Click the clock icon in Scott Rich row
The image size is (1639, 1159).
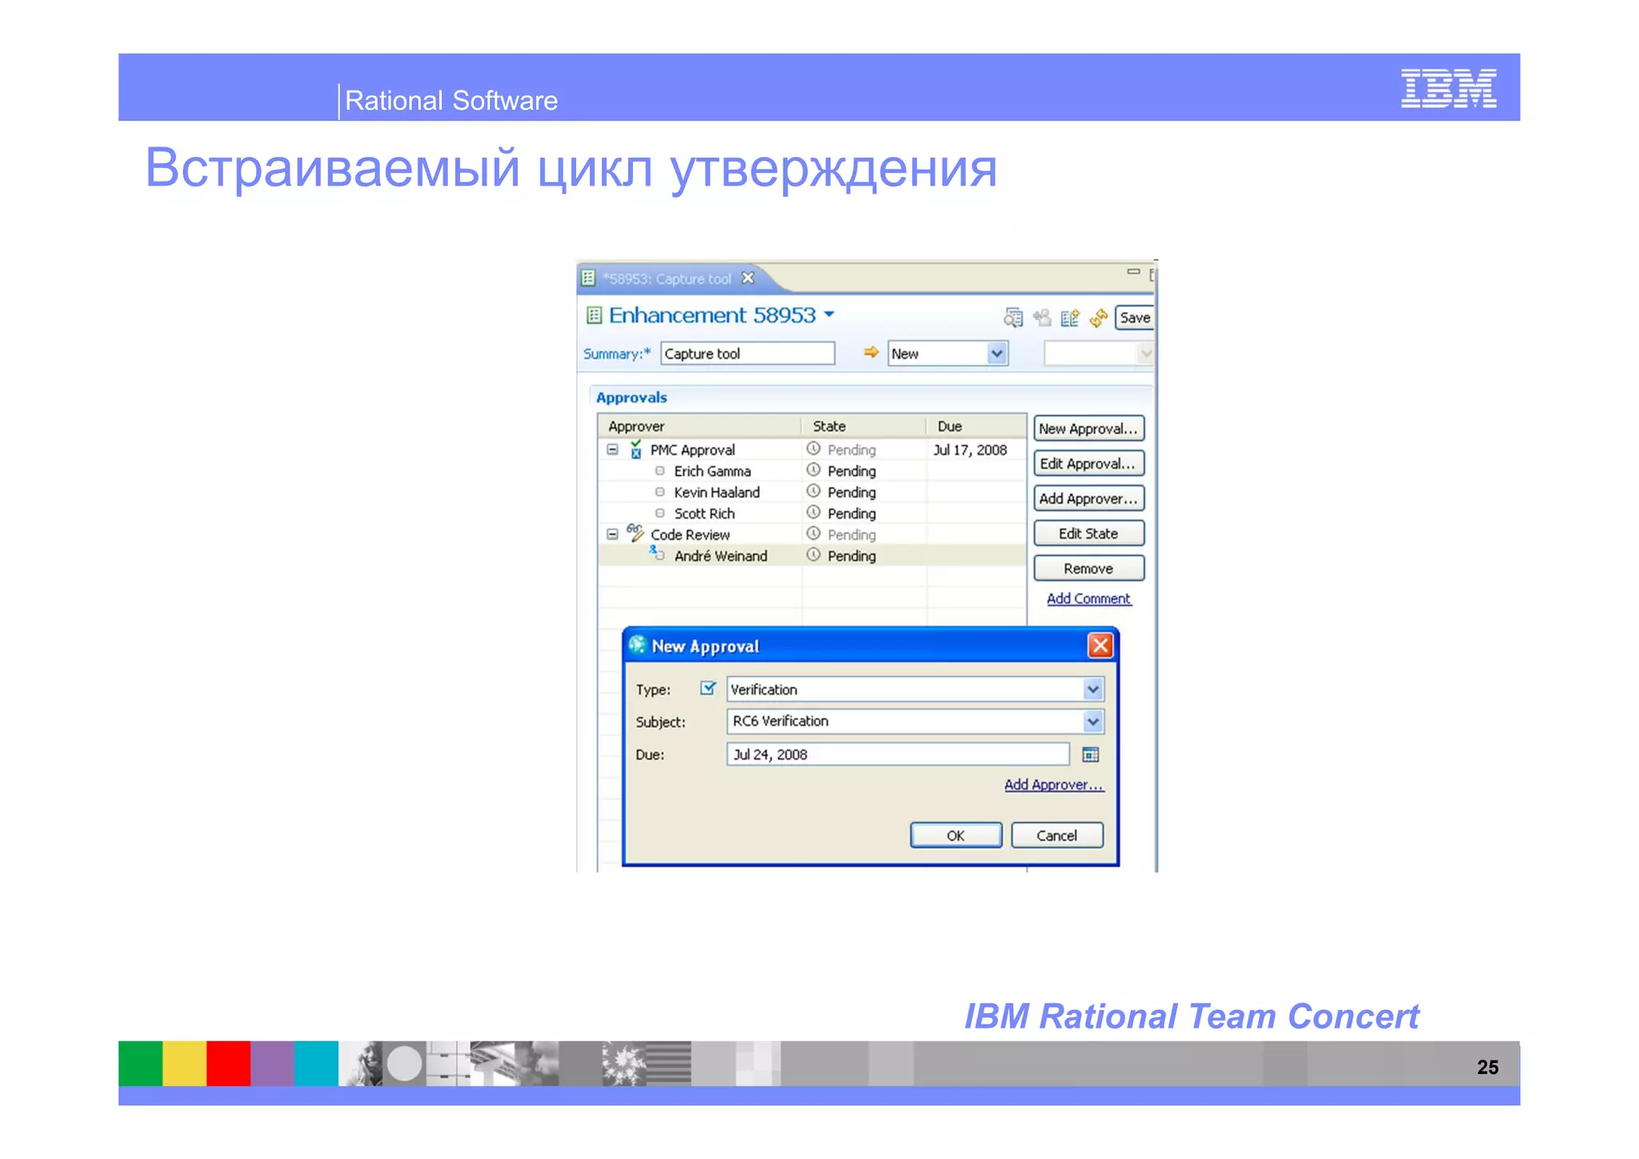(x=813, y=512)
